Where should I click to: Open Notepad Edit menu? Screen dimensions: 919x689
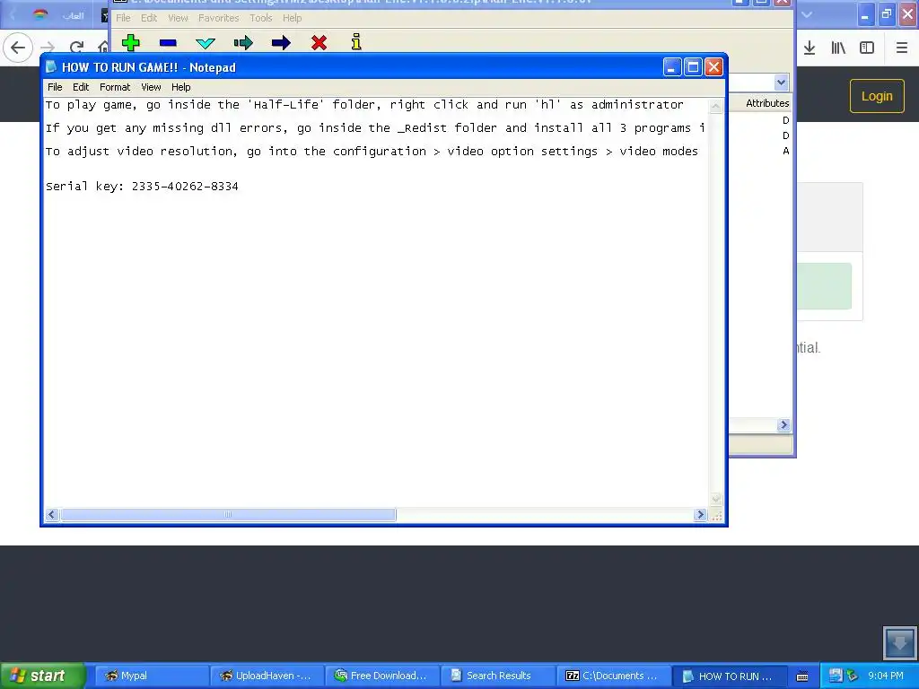(81, 87)
